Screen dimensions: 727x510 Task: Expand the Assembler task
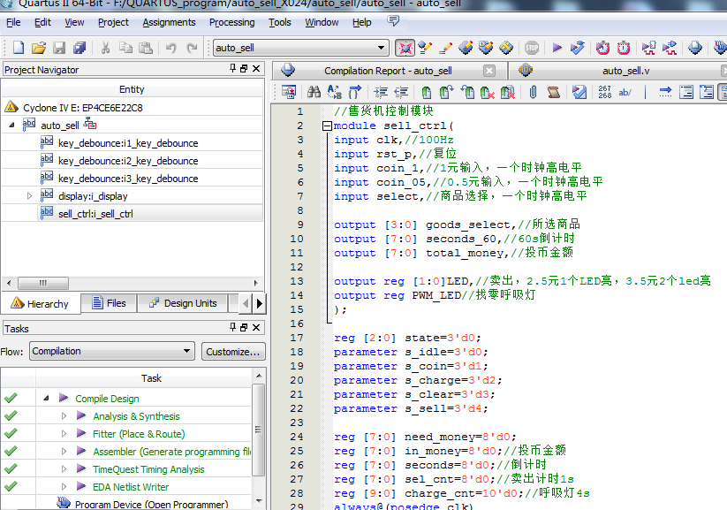click(64, 451)
